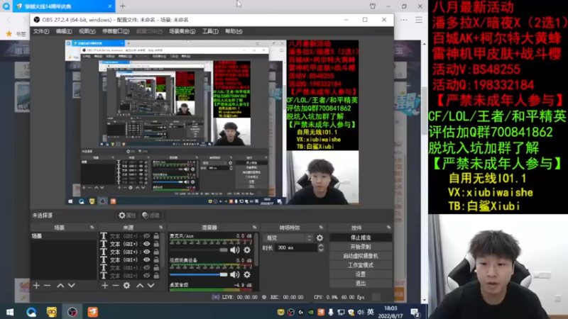Open the Windows Start menu
The height and width of the screenshot is (319, 568).
pos(10,312)
